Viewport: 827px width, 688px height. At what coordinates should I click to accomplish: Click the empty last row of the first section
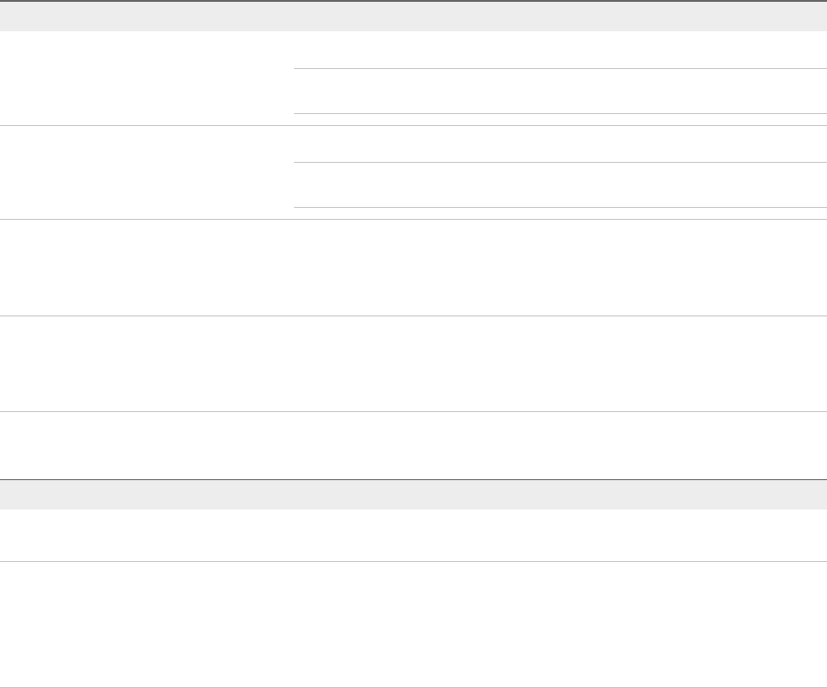(x=413, y=446)
